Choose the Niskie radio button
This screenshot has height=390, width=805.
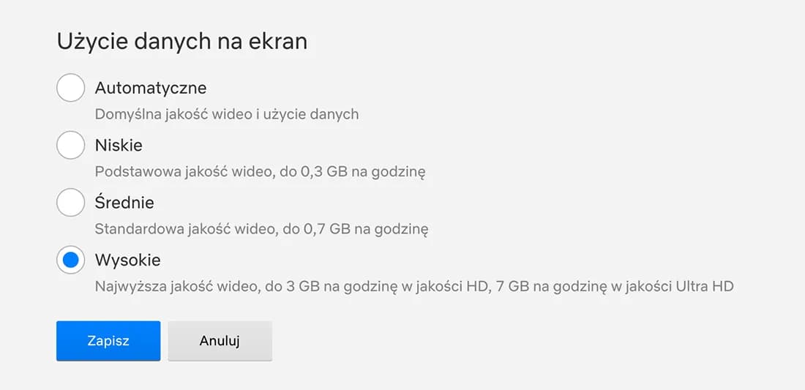pyautogui.click(x=70, y=146)
